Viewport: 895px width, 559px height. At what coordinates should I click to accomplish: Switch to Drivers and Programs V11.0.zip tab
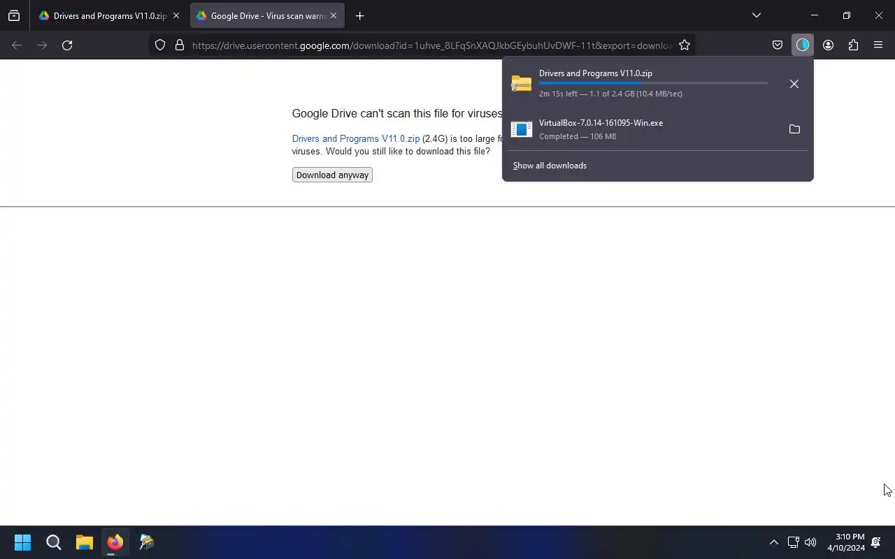pos(108,15)
